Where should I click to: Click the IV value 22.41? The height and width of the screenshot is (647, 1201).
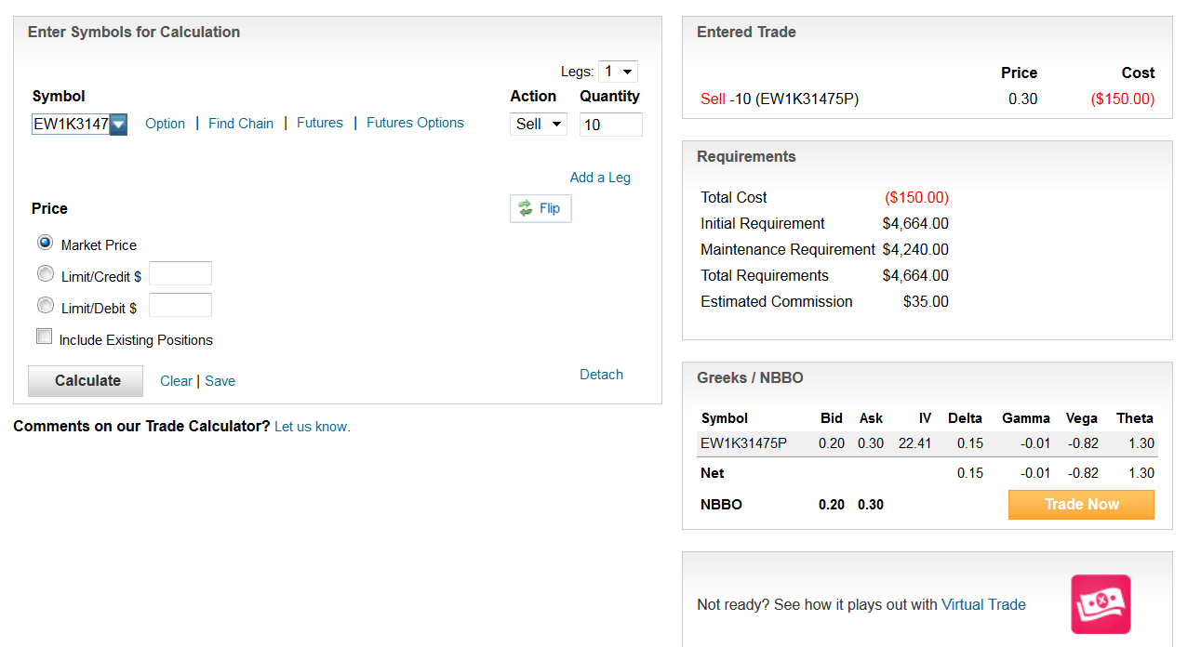pos(914,443)
